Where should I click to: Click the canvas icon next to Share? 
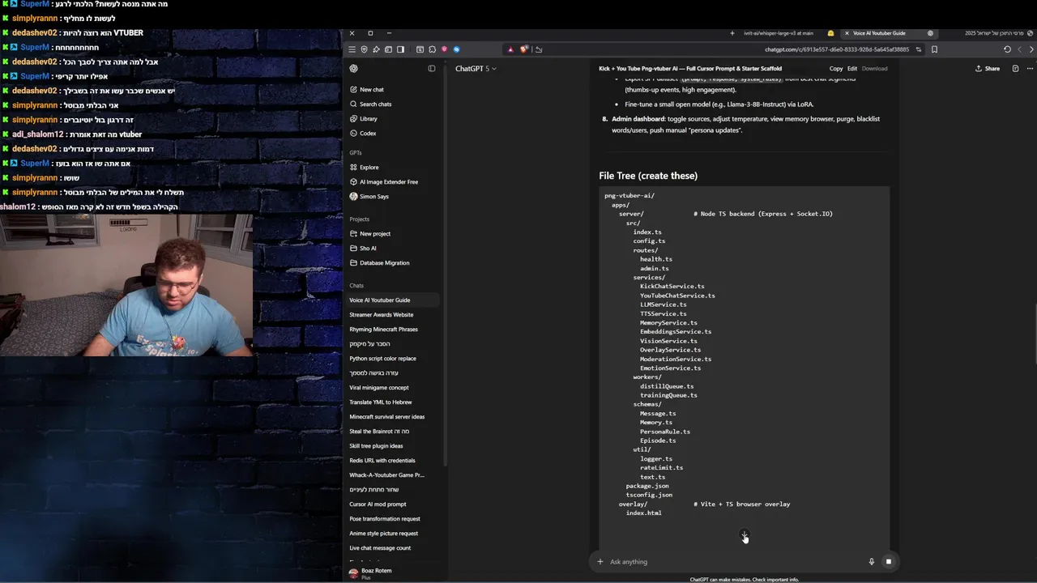point(1015,69)
